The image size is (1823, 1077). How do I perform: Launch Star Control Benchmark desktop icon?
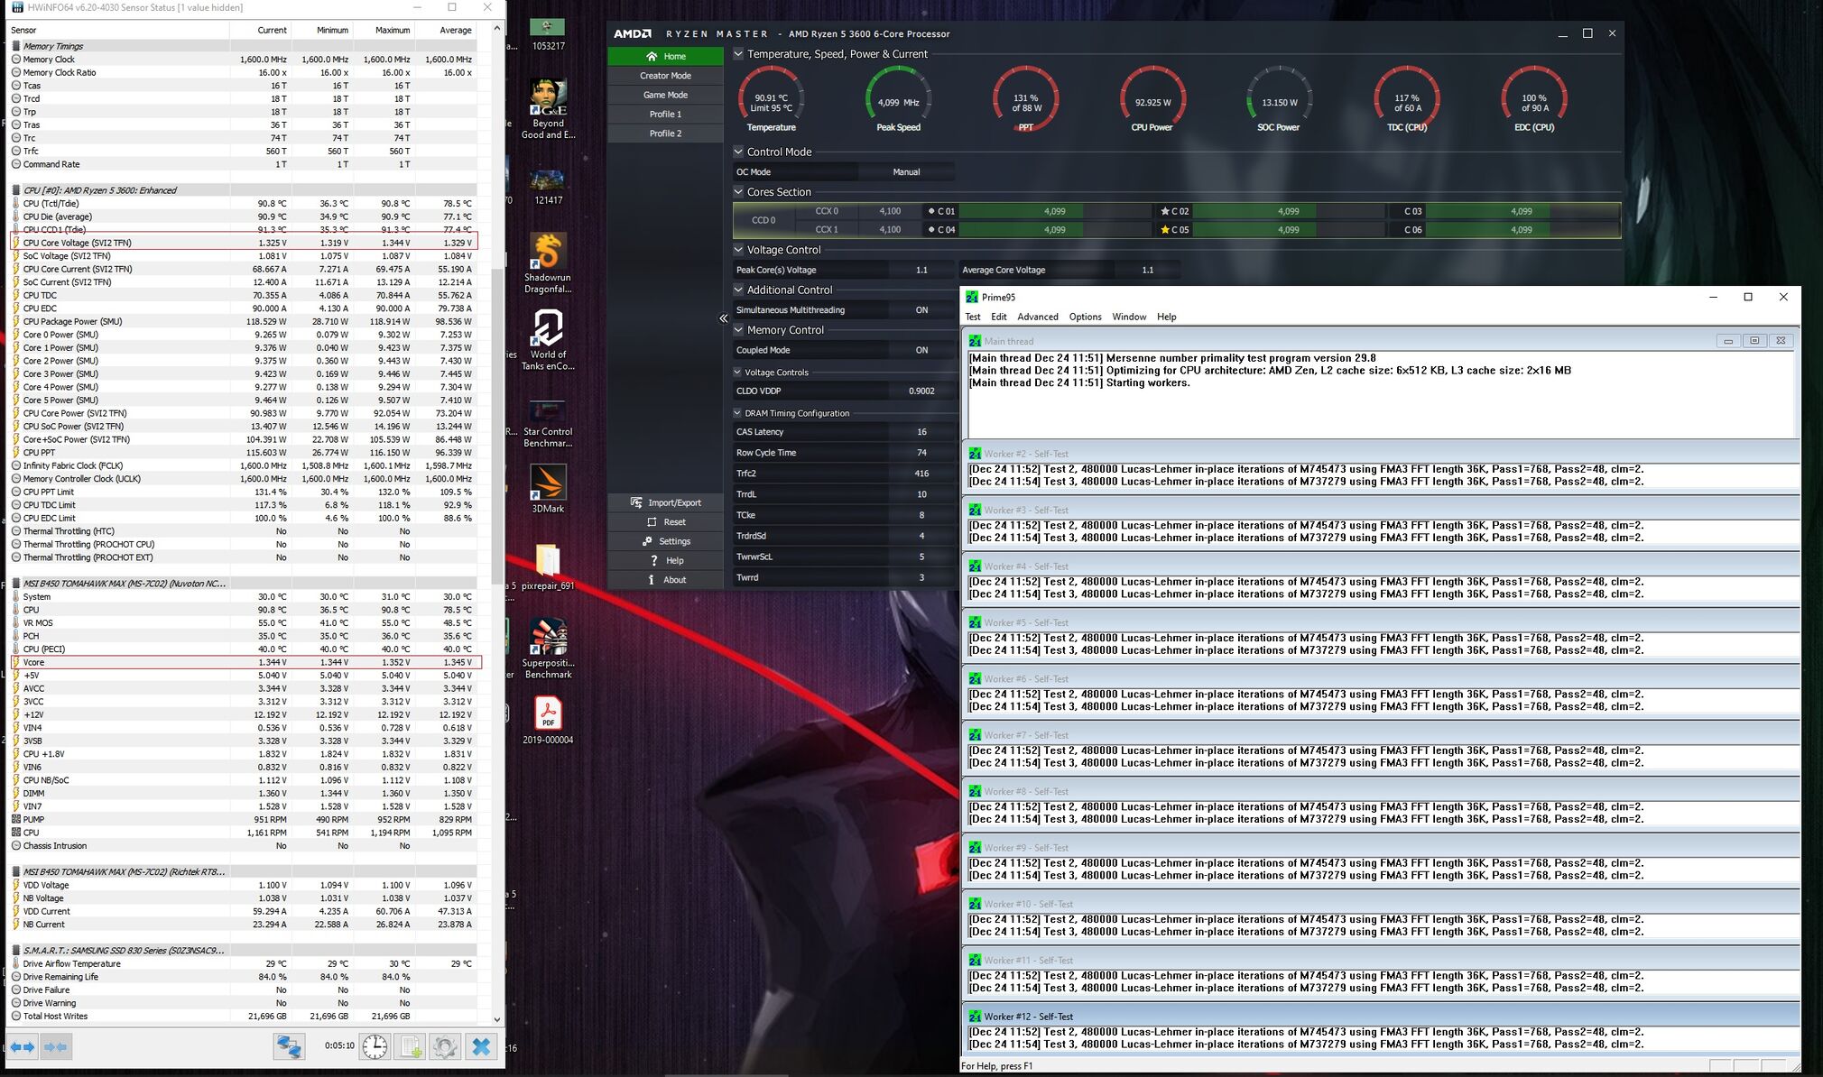click(x=548, y=424)
